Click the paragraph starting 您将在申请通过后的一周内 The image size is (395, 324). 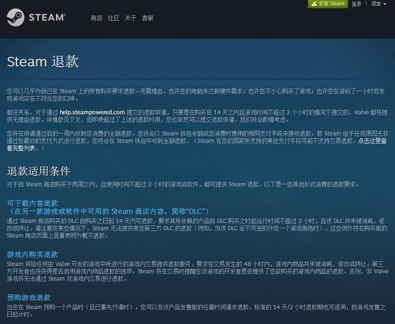point(197,141)
